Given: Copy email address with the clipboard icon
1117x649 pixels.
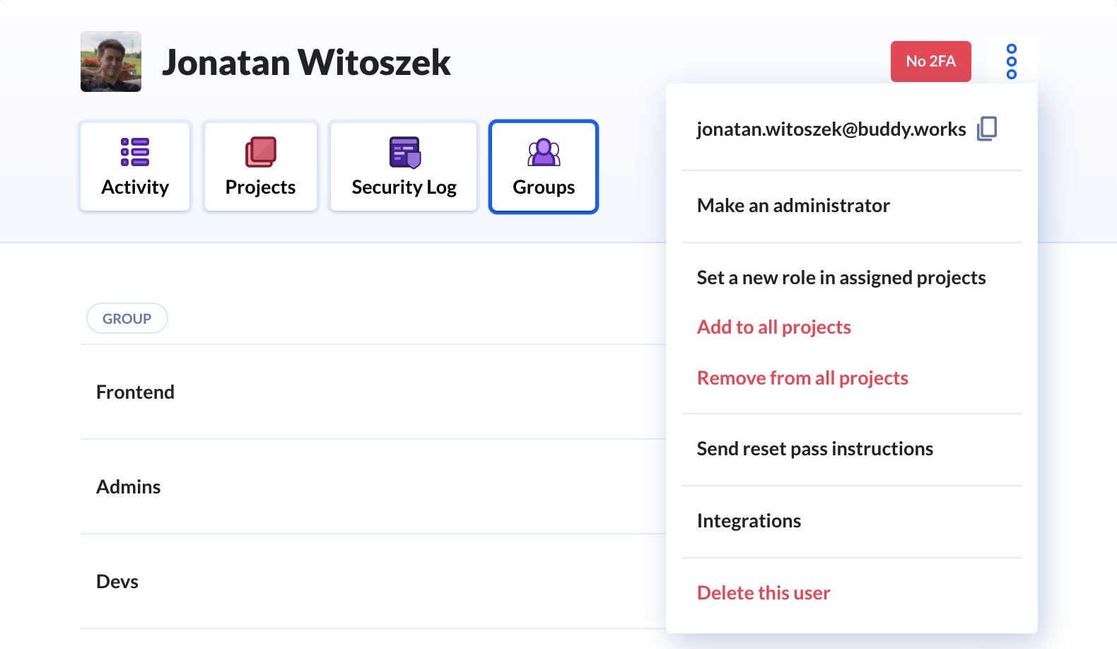Looking at the screenshot, I should coord(987,129).
